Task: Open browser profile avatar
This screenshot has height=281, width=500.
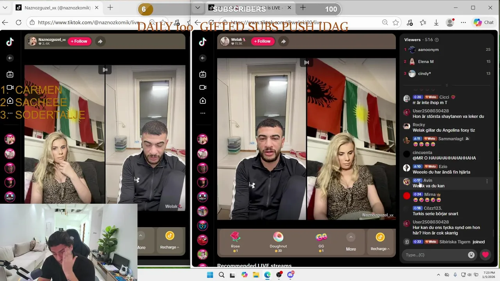Action: (x=450, y=23)
